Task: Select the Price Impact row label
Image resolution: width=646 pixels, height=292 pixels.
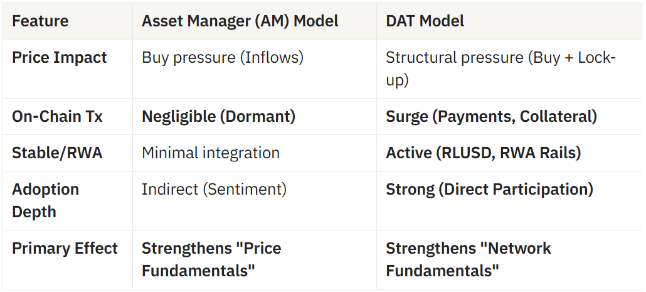Action: (x=60, y=58)
